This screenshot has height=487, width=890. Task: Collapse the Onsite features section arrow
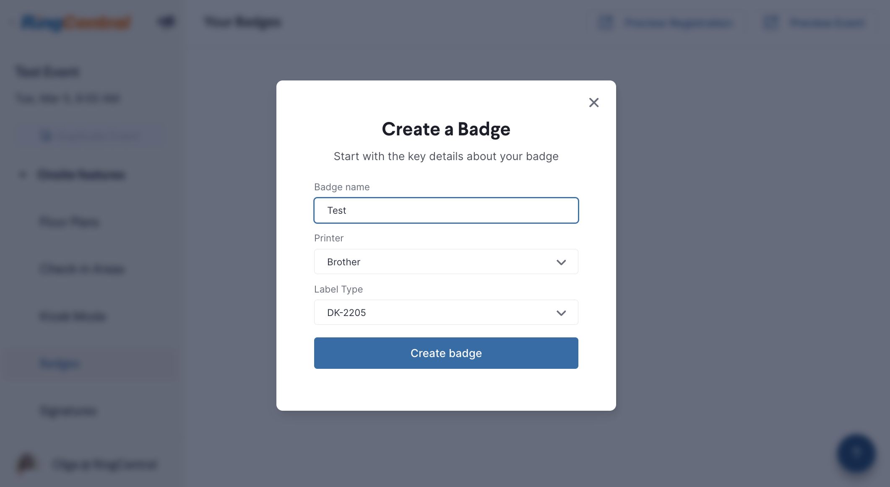coord(23,174)
